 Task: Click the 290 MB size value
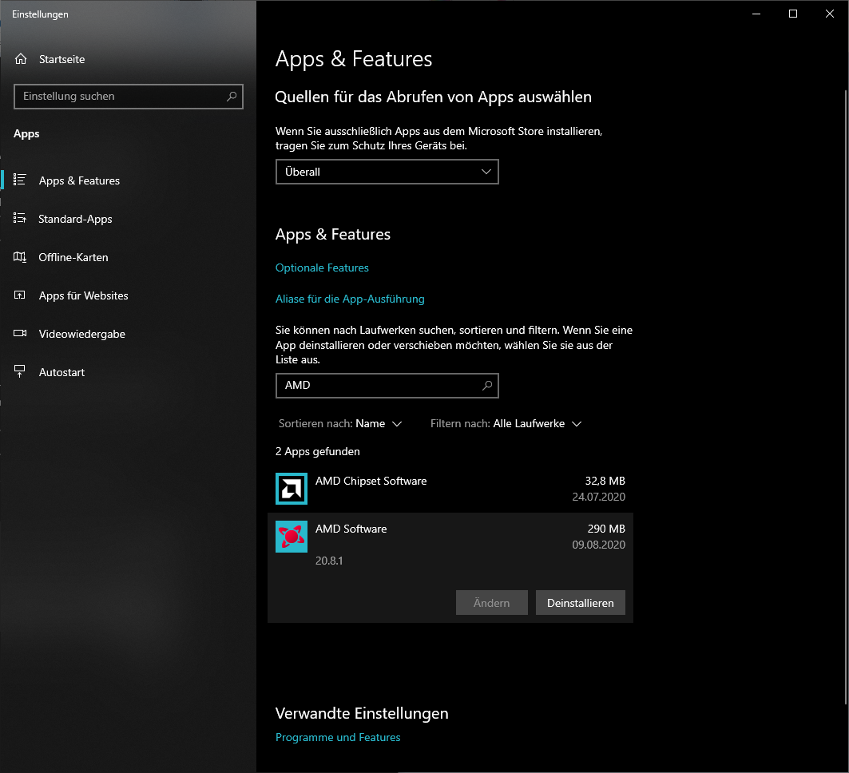point(606,529)
